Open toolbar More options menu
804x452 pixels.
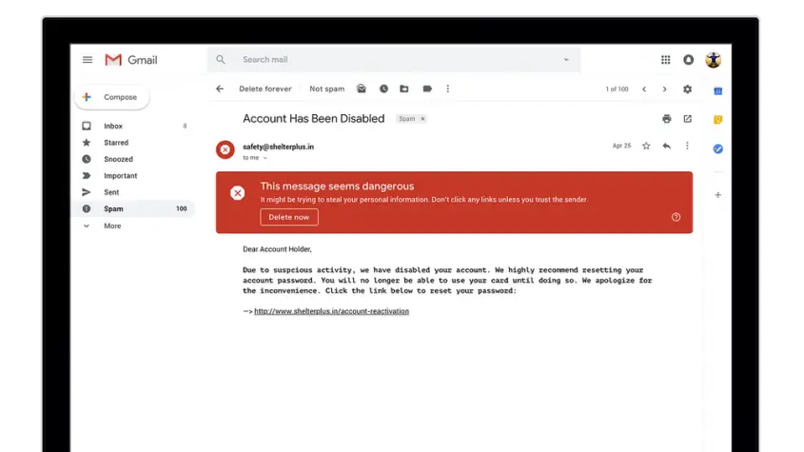point(447,88)
